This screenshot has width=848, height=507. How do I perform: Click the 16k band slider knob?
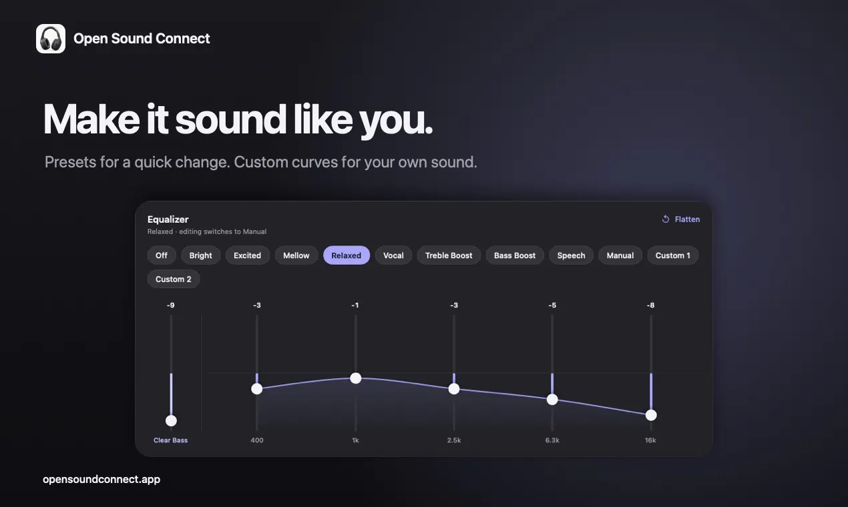click(x=651, y=415)
